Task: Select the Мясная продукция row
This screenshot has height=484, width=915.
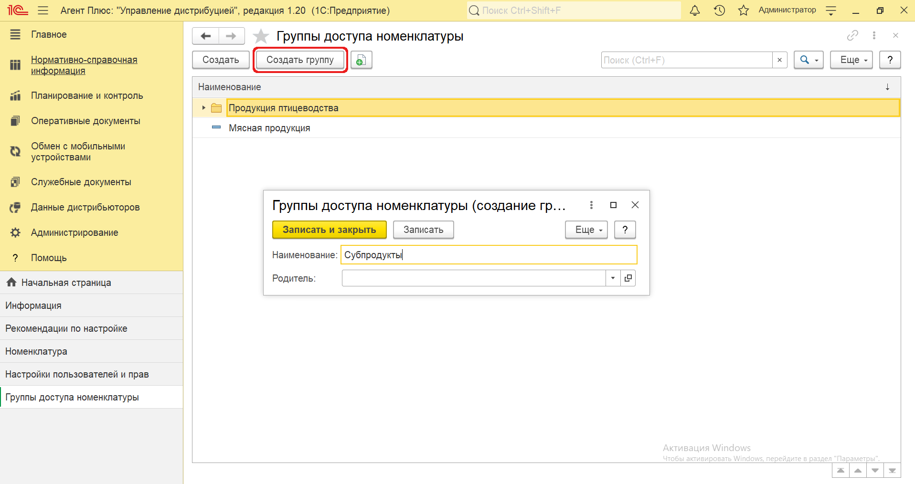Action: pyautogui.click(x=269, y=128)
